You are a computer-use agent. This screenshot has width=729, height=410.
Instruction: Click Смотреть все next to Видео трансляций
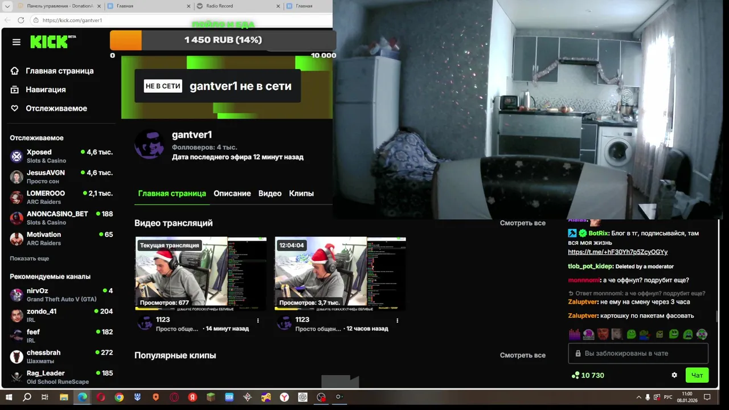522,223
